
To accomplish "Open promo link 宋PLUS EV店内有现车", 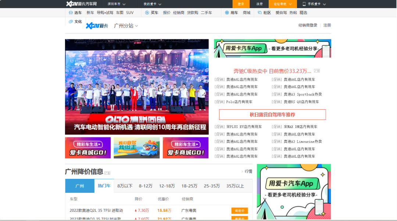I will (x=244, y=127).
